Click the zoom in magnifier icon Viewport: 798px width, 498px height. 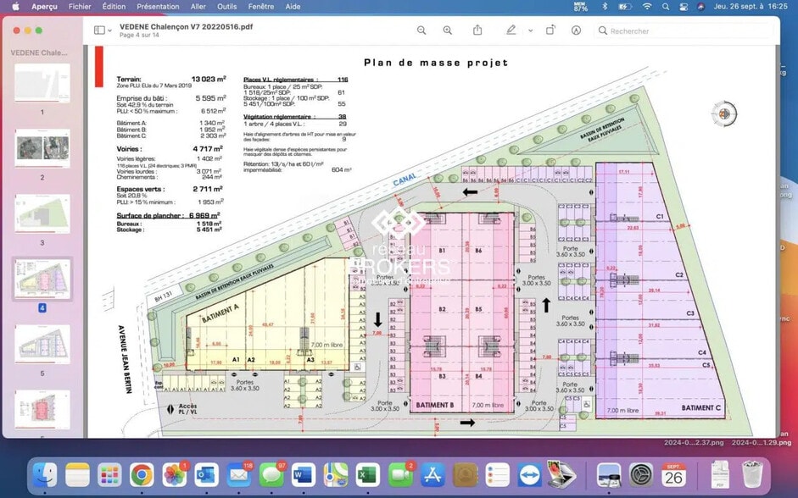pos(448,30)
